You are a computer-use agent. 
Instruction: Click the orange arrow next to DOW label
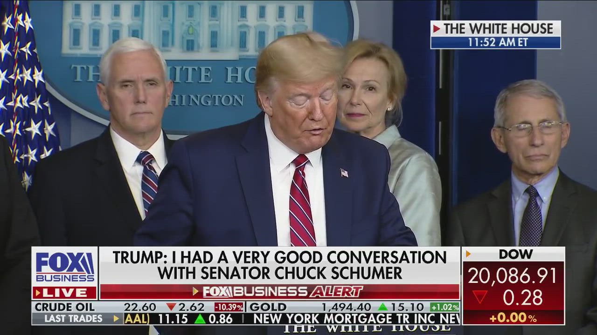click(x=468, y=254)
